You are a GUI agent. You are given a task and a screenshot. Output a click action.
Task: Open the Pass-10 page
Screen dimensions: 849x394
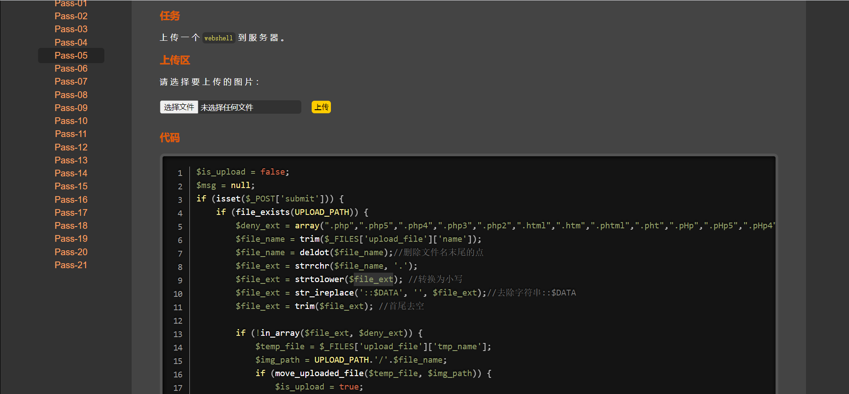(x=71, y=121)
